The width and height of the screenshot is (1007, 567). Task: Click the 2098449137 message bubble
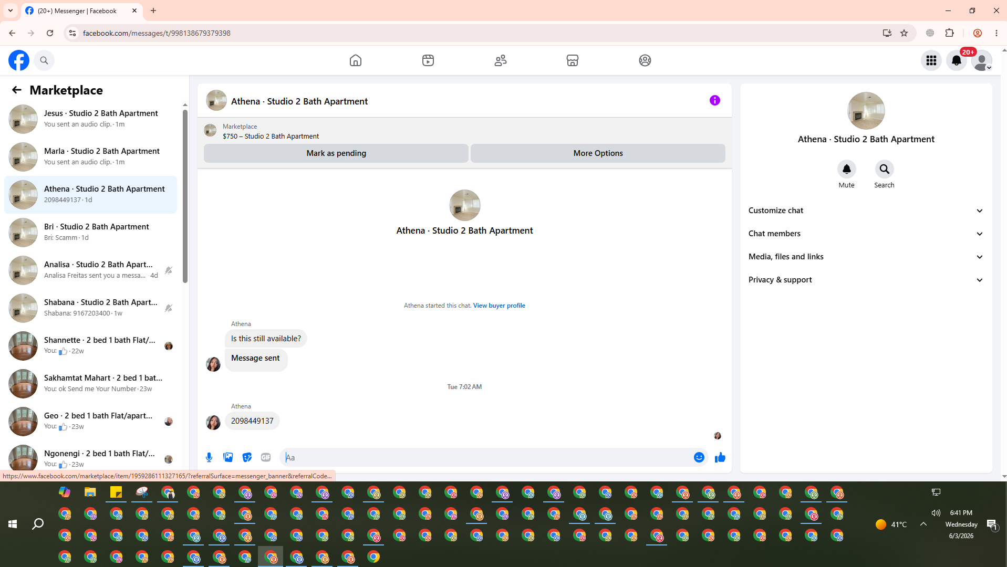click(252, 421)
